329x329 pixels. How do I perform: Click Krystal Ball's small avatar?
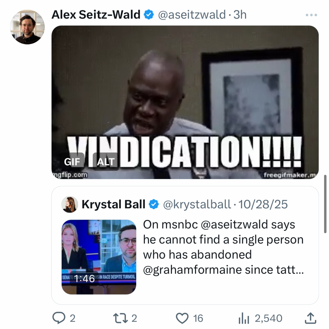[x=70, y=205]
